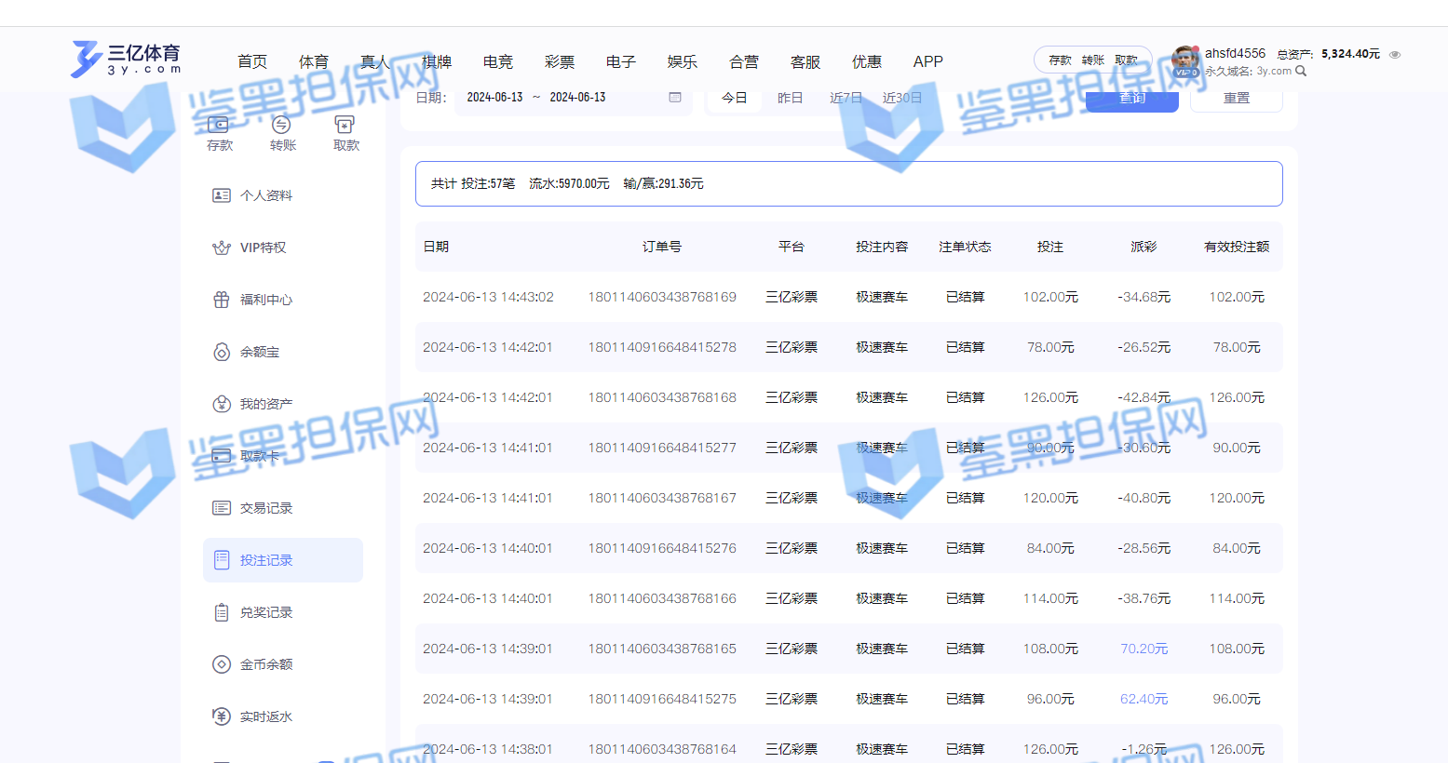Click the withdraw (取款) icon in sidebar
This screenshot has width=1448, height=763.
coord(345,126)
